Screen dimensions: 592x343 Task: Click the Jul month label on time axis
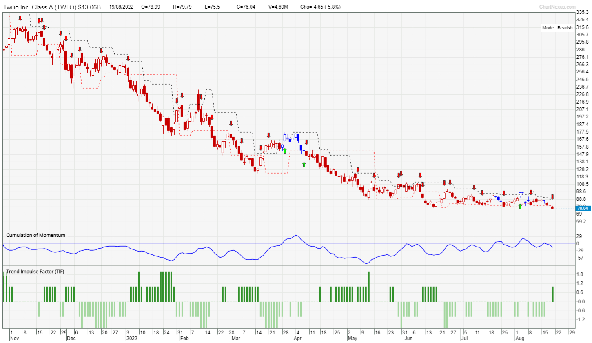[x=464, y=339]
